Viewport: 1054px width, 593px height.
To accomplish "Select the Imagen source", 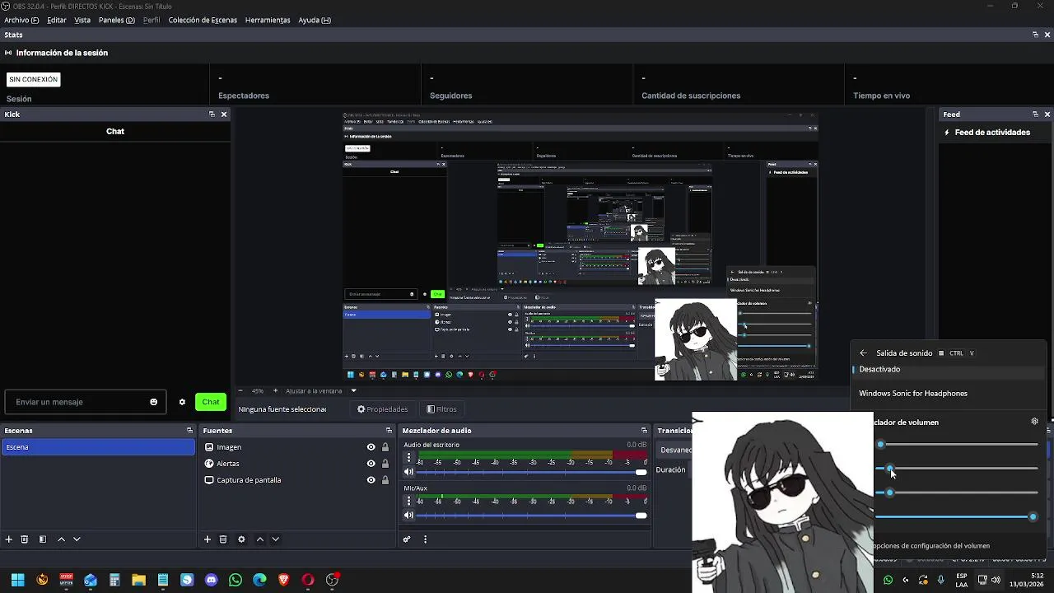I will point(229,447).
